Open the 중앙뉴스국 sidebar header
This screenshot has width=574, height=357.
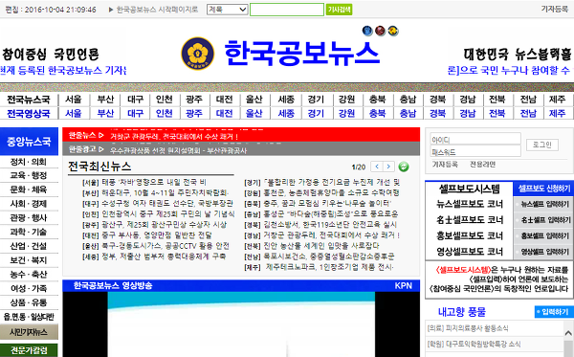click(29, 142)
